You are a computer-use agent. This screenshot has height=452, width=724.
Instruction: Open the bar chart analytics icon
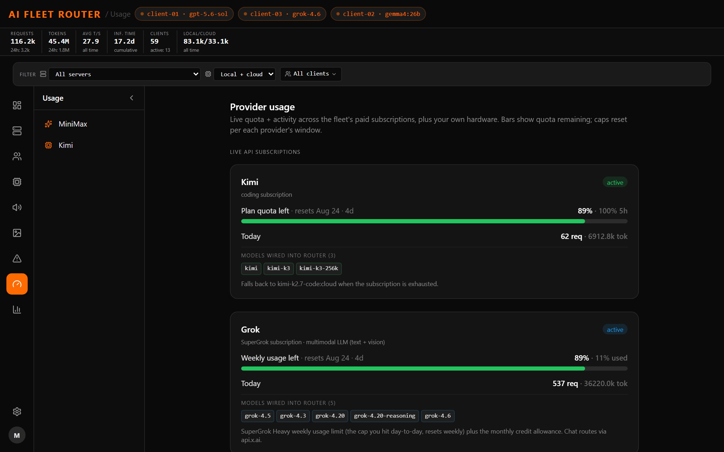coord(17,309)
